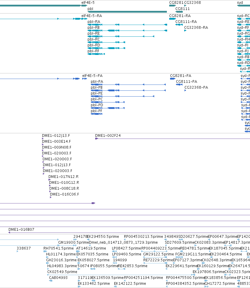This screenshot has width=250, height=288.
Task: Select the LP09460.5prime EST label
Action: (x=127, y=254)
